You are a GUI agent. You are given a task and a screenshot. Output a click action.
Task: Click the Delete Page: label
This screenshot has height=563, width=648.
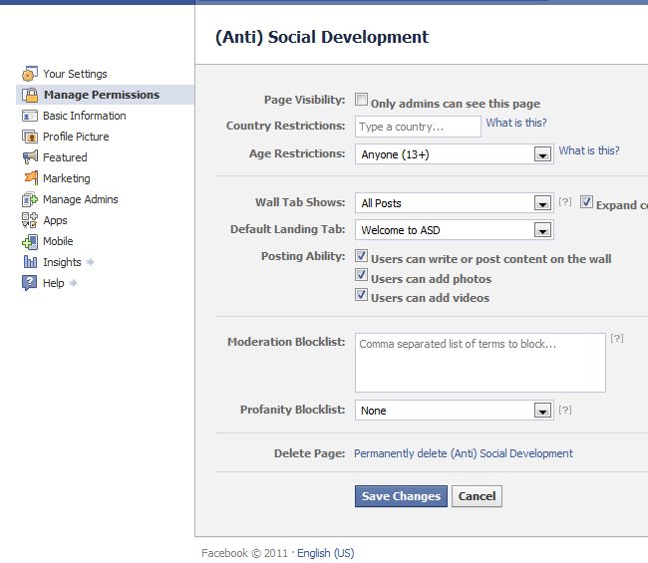(x=309, y=453)
